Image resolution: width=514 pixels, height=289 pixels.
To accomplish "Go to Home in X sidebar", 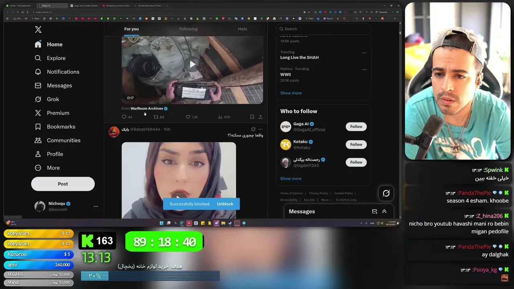I will [49, 44].
